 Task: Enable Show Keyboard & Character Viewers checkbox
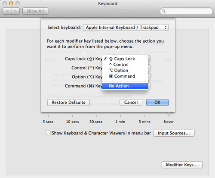coord(48,133)
